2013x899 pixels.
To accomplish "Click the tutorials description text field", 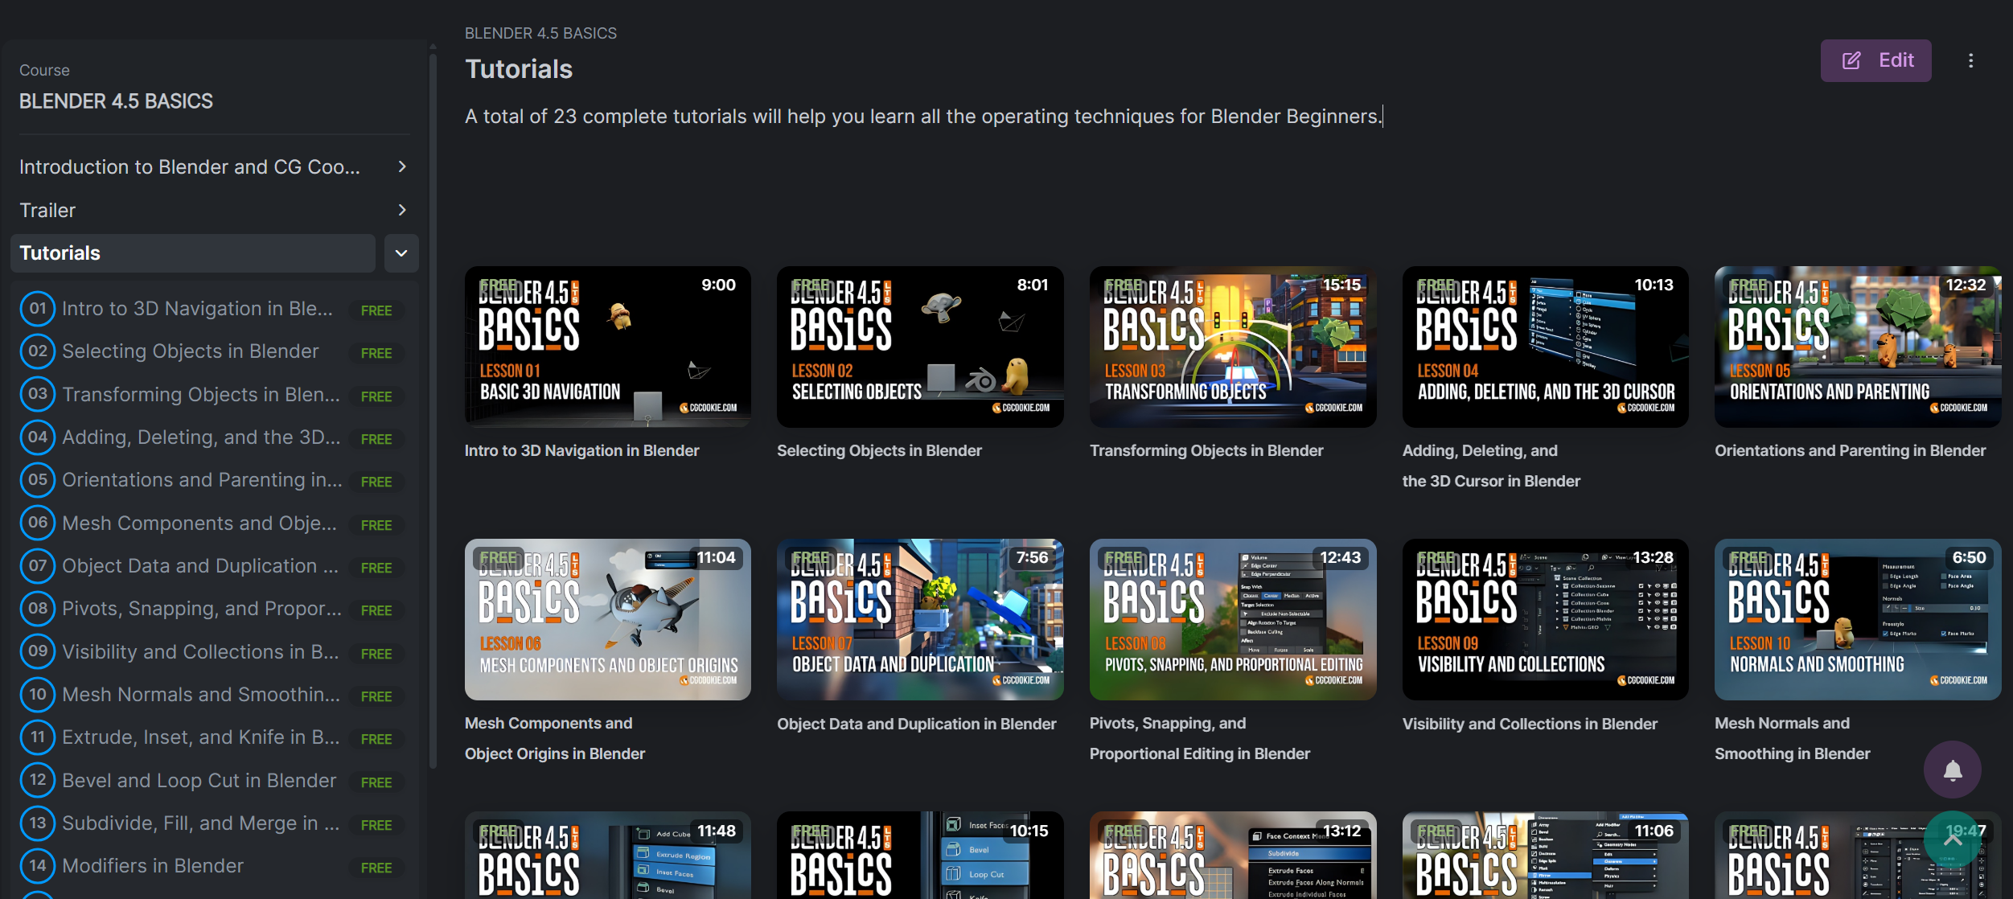I will 923,117.
